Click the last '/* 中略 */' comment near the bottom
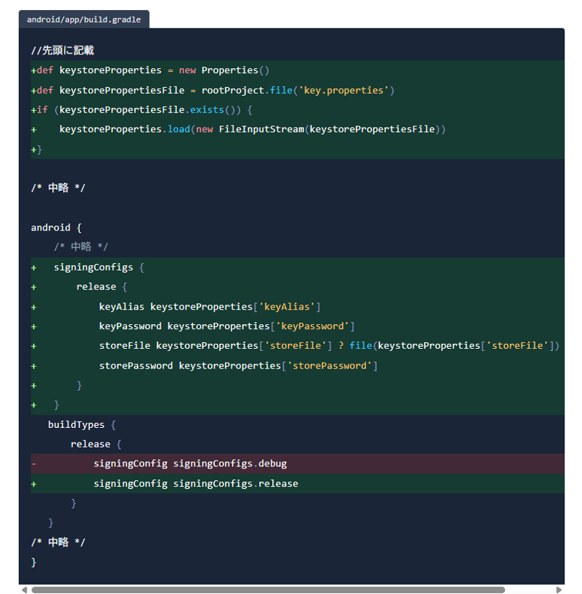582x594 pixels. (58, 542)
